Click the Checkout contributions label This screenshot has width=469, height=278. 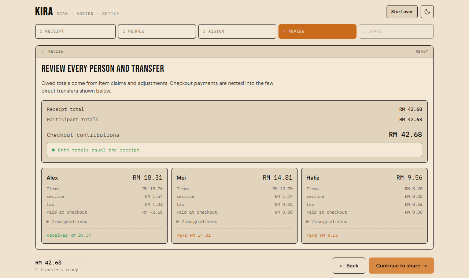coord(83,135)
